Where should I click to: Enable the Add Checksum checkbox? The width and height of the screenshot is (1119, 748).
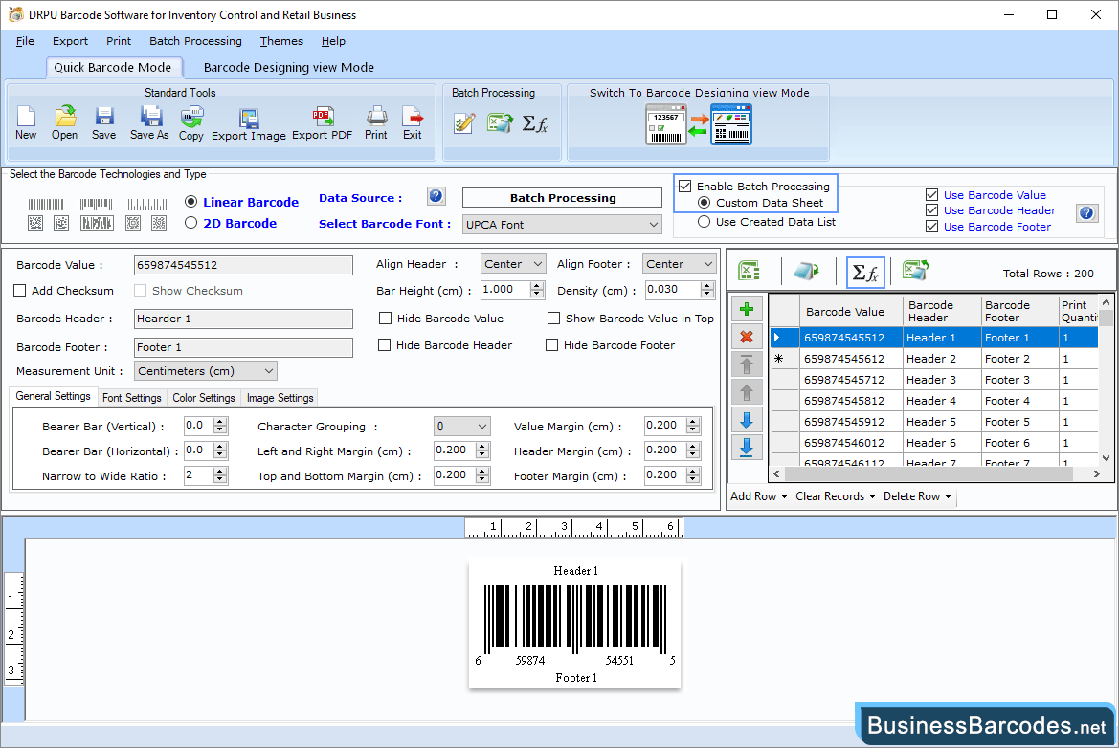20,290
